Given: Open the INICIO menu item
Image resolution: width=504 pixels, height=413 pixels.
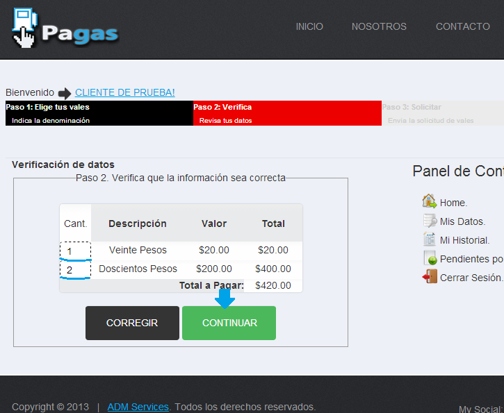Looking at the screenshot, I should 309,26.
